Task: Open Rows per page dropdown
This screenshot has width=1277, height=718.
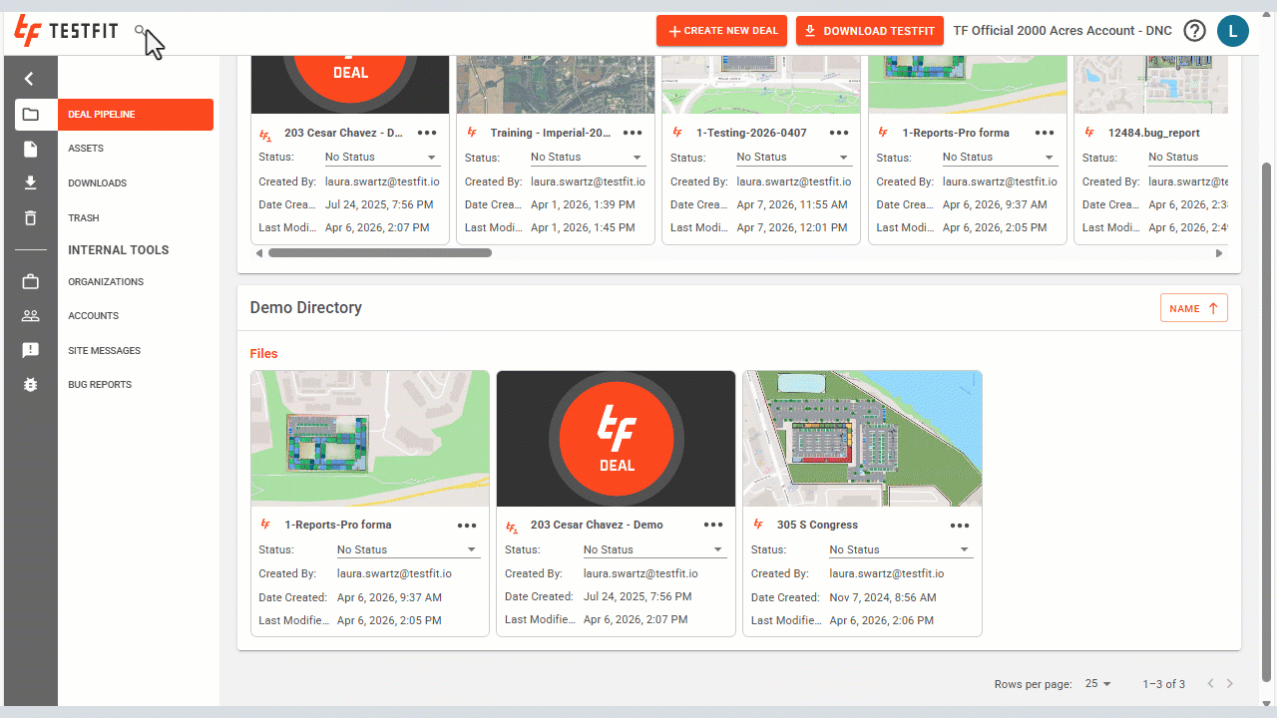Action: (x=1097, y=684)
